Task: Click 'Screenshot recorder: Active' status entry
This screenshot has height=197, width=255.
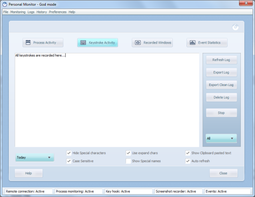Action: [178, 191]
